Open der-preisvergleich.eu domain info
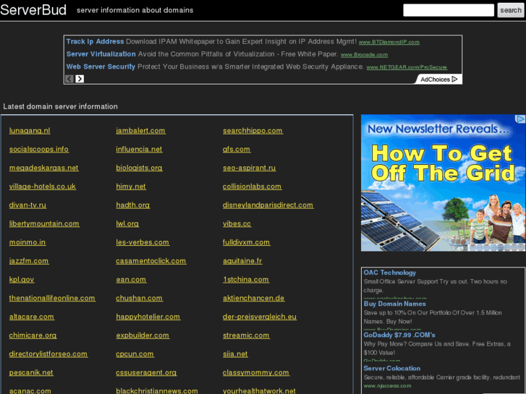 click(x=260, y=317)
